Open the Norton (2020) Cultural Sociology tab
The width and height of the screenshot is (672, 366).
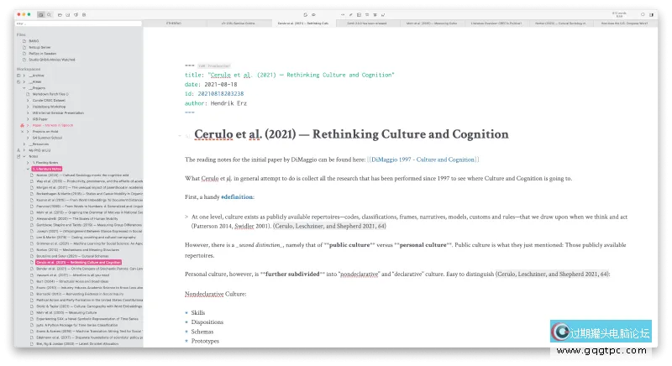pyautogui.click(x=560, y=24)
